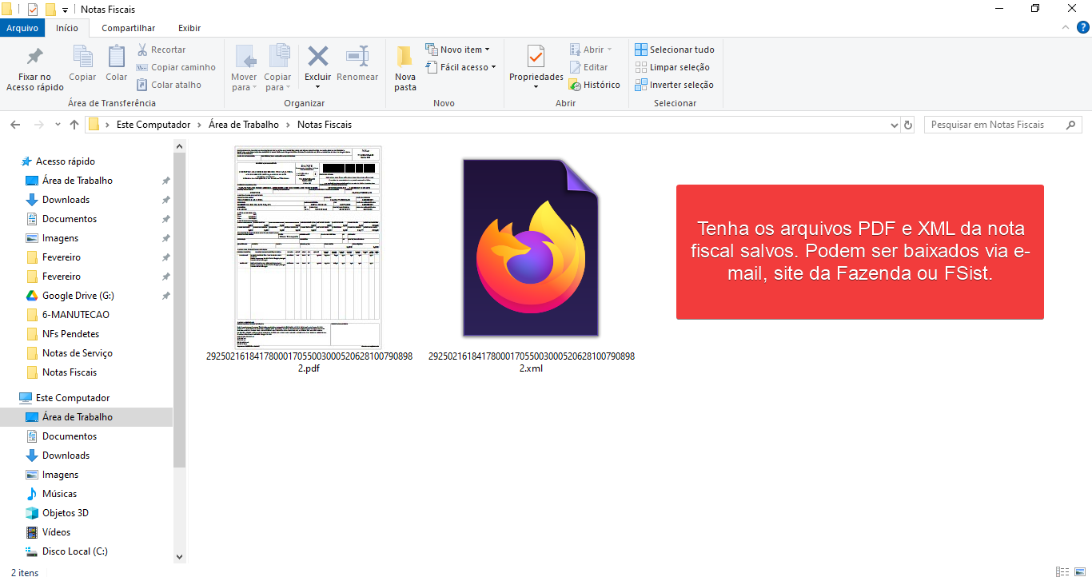The height and width of the screenshot is (581, 1092).
Task: Switch to details view in status bar
Action: (1062, 572)
